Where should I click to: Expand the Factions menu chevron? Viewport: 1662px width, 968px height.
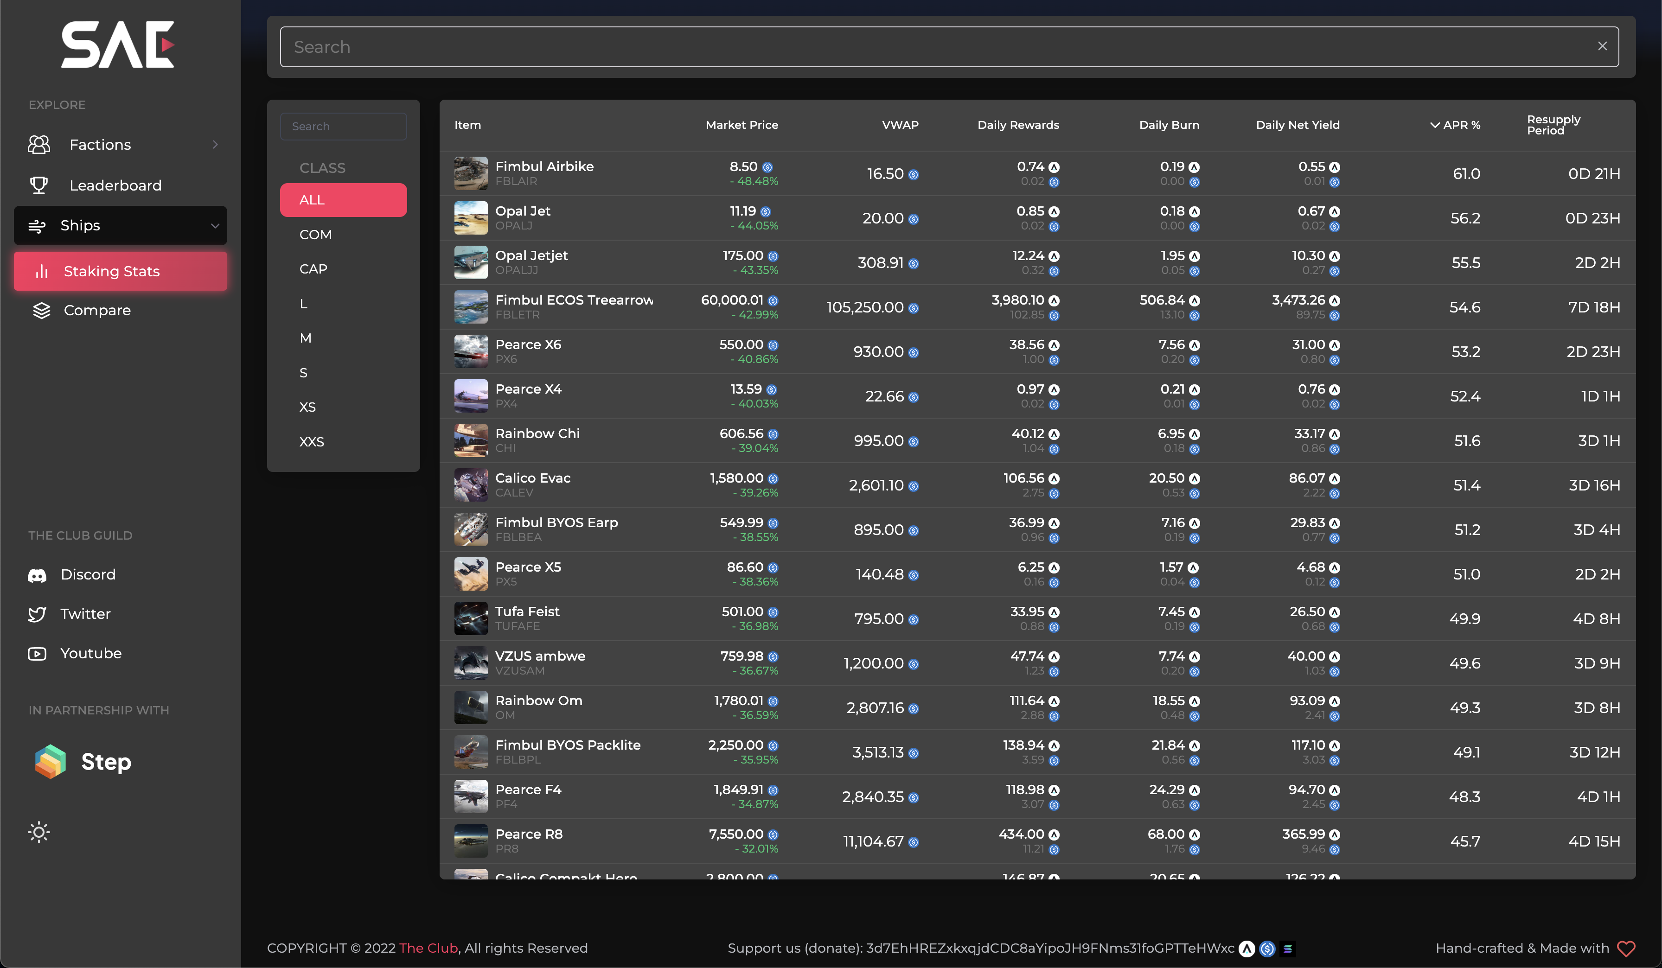[215, 144]
